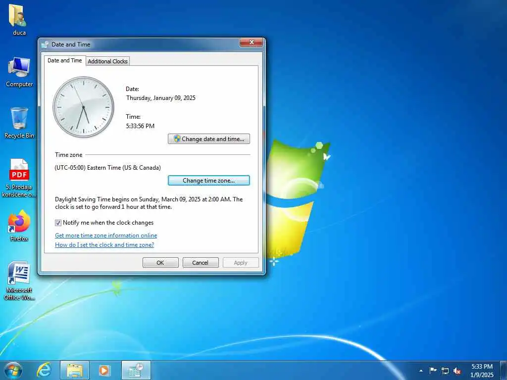Select the Microsoft Office Word shortcut
This screenshot has height=380, width=507.
point(19,281)
